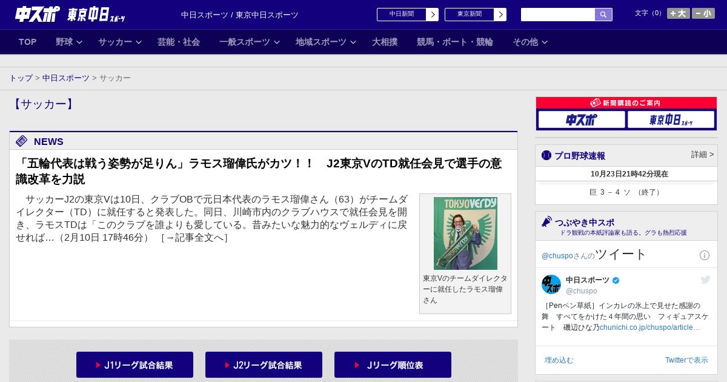Click the 埋め込む link
This screenshot has width=727, height=382.
pos(559,360)
